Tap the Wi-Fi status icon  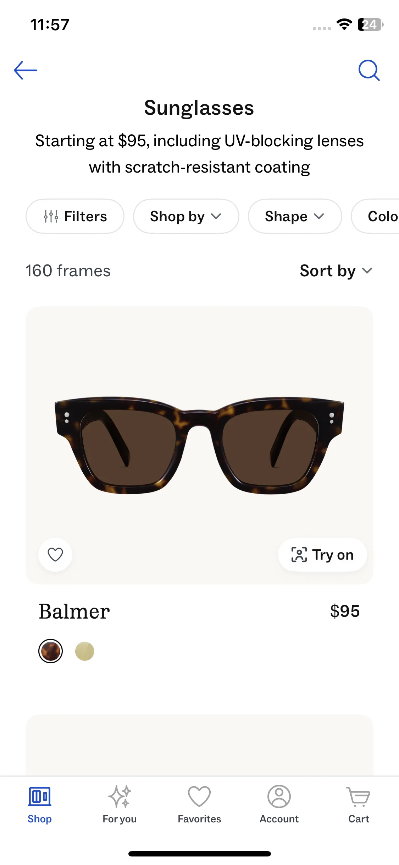click(344, 25)
